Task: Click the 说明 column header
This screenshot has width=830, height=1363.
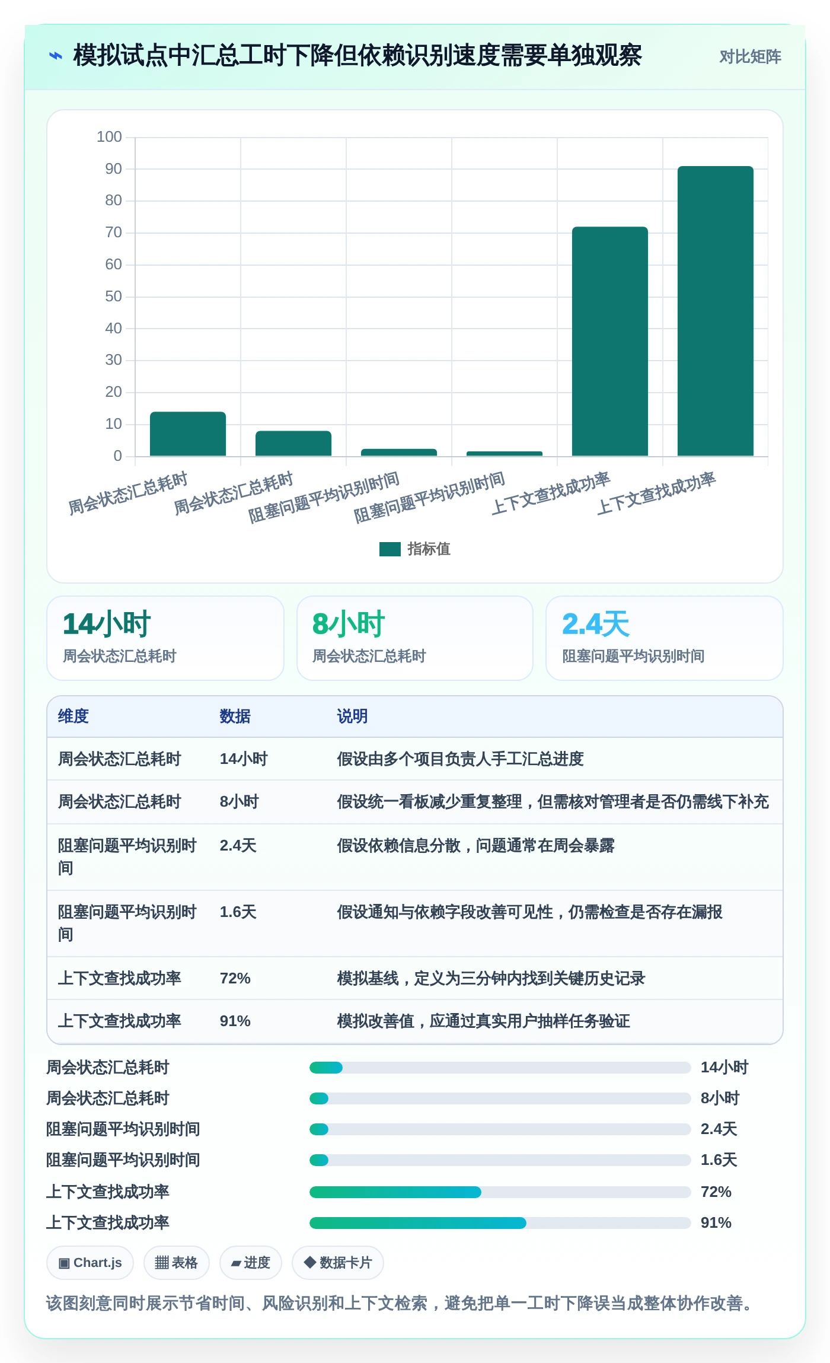Action: pos(353,716)
